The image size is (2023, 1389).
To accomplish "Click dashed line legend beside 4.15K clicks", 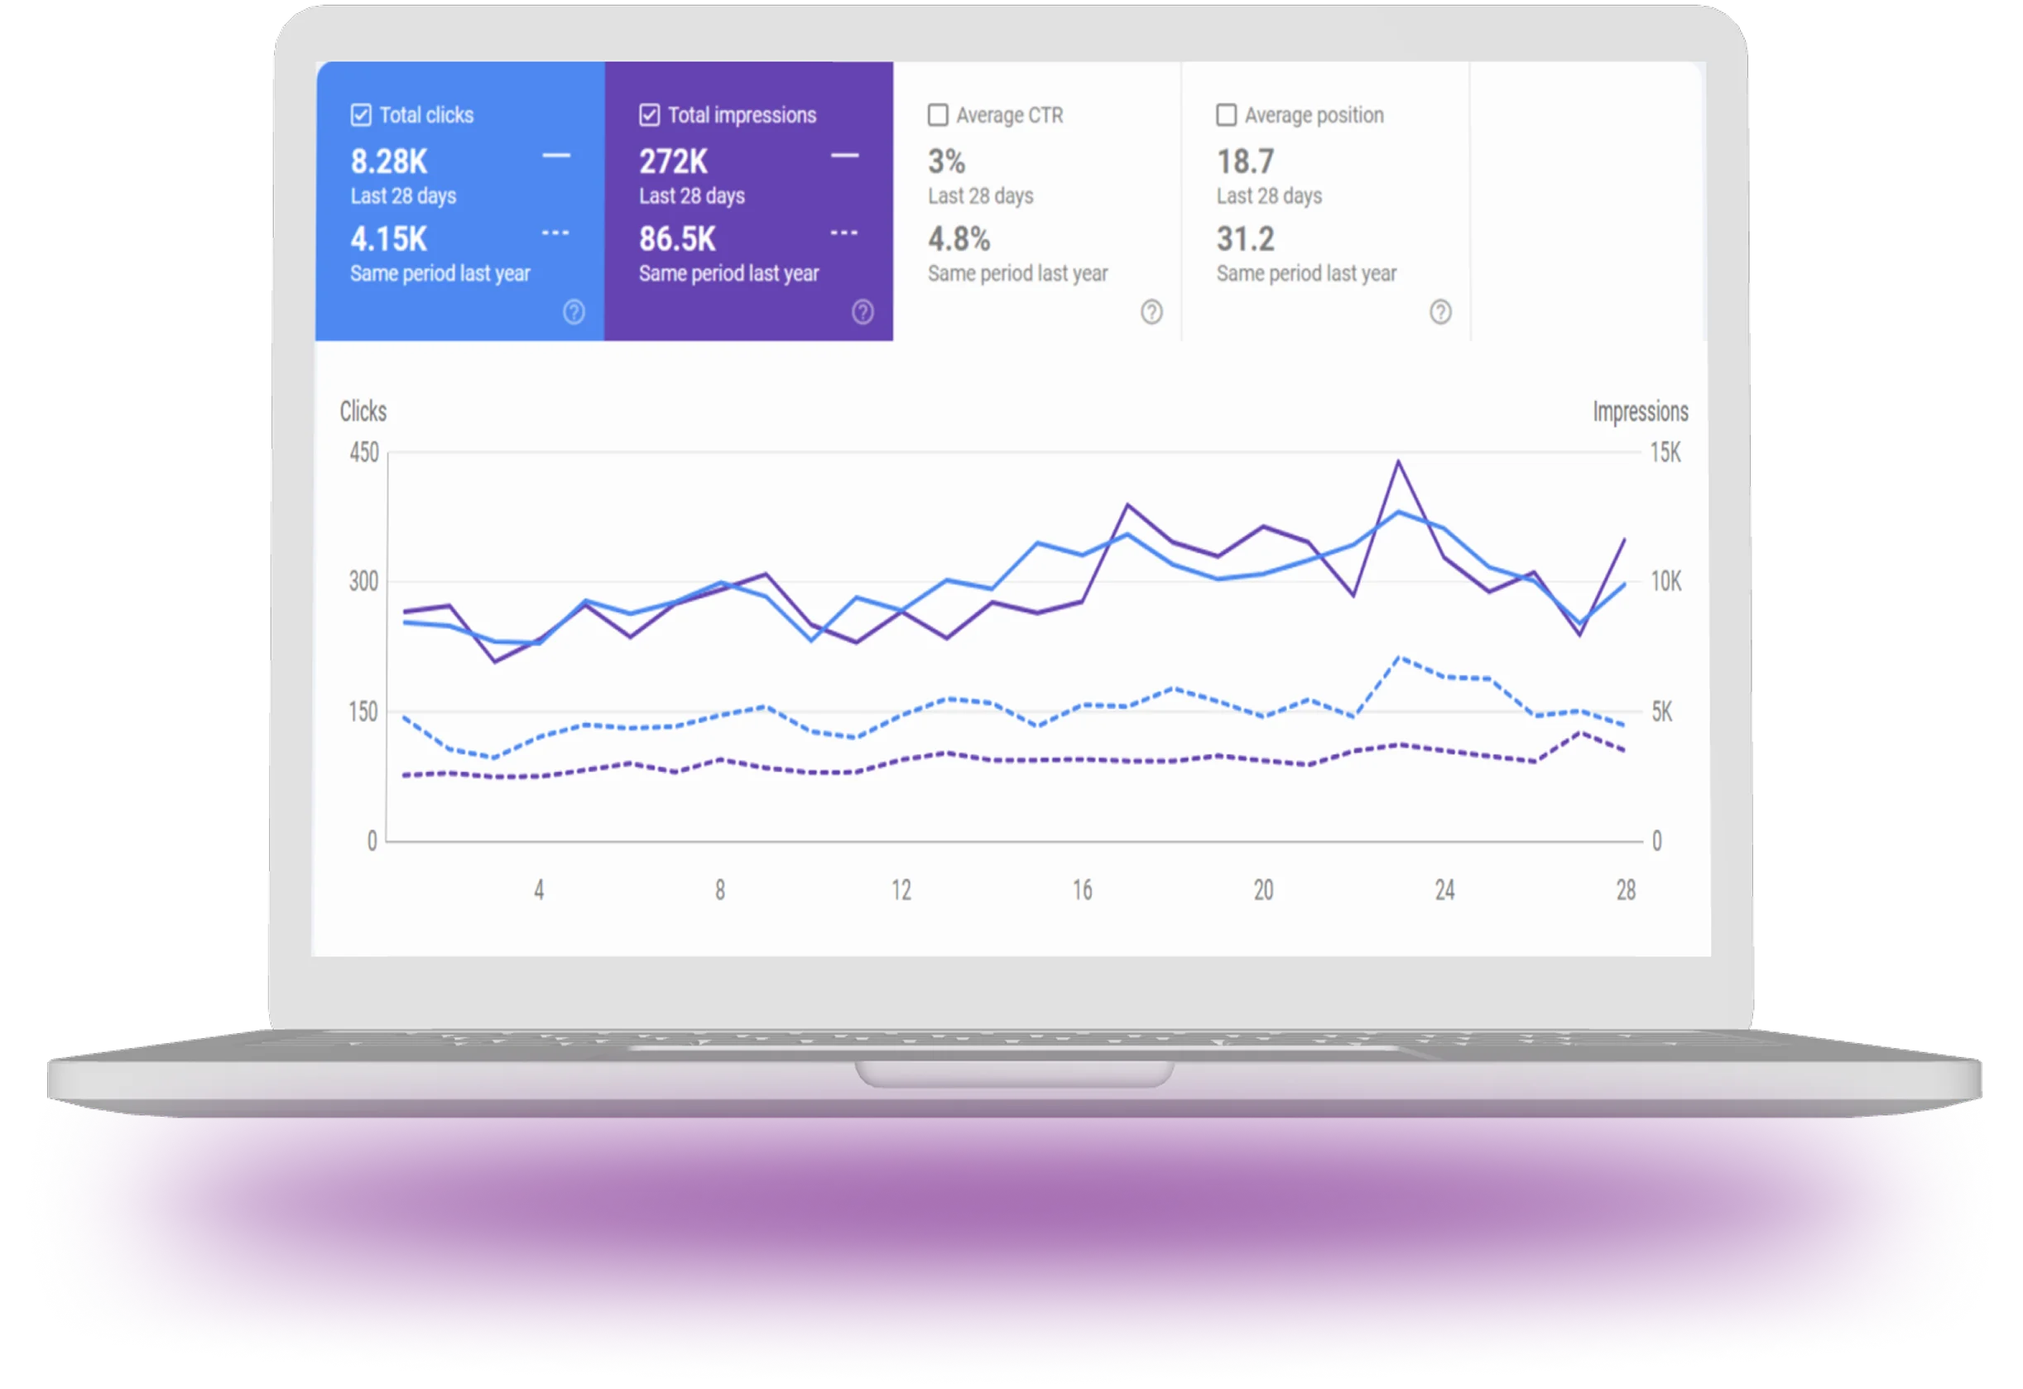I will 555,233.
